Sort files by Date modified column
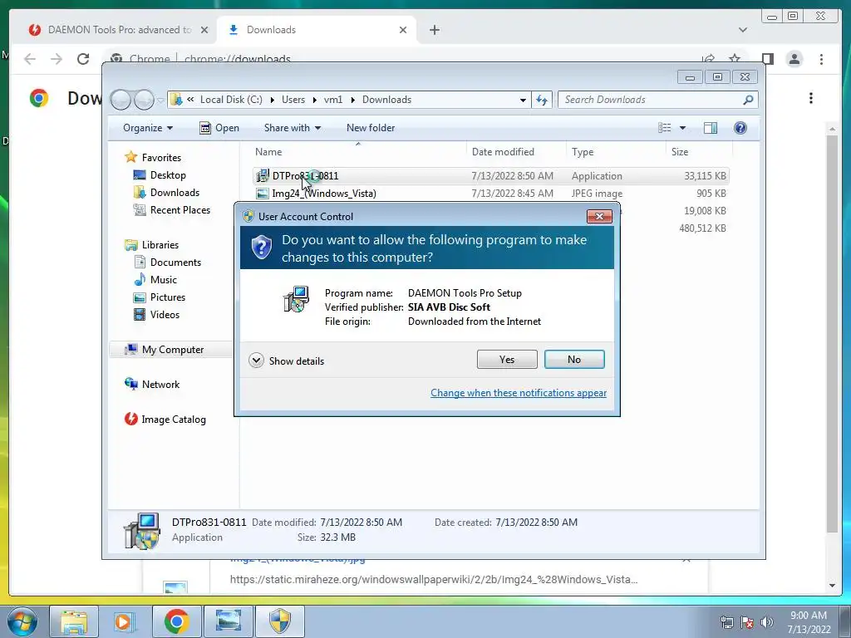This screenshot has width=851, height=638. (x=515, y=152)
